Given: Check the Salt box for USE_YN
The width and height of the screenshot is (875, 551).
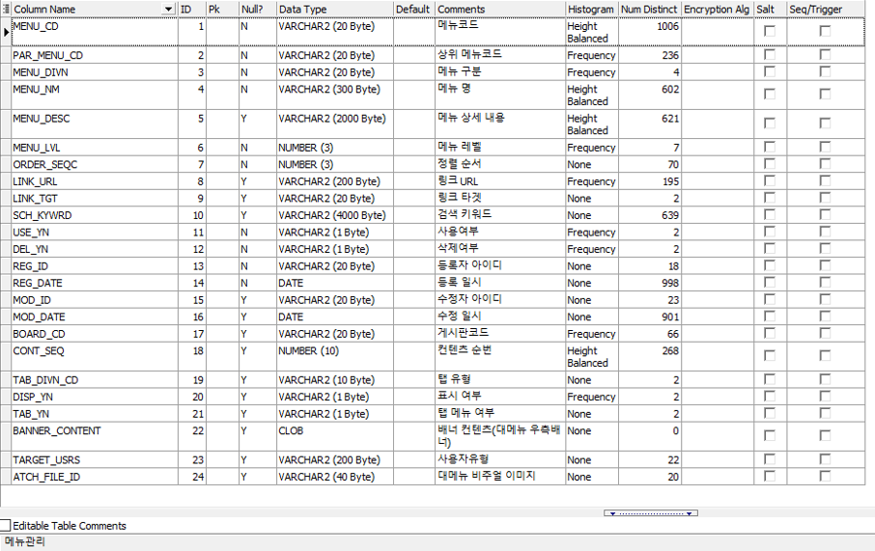Looking at the screenshot, I should (770, 232).
